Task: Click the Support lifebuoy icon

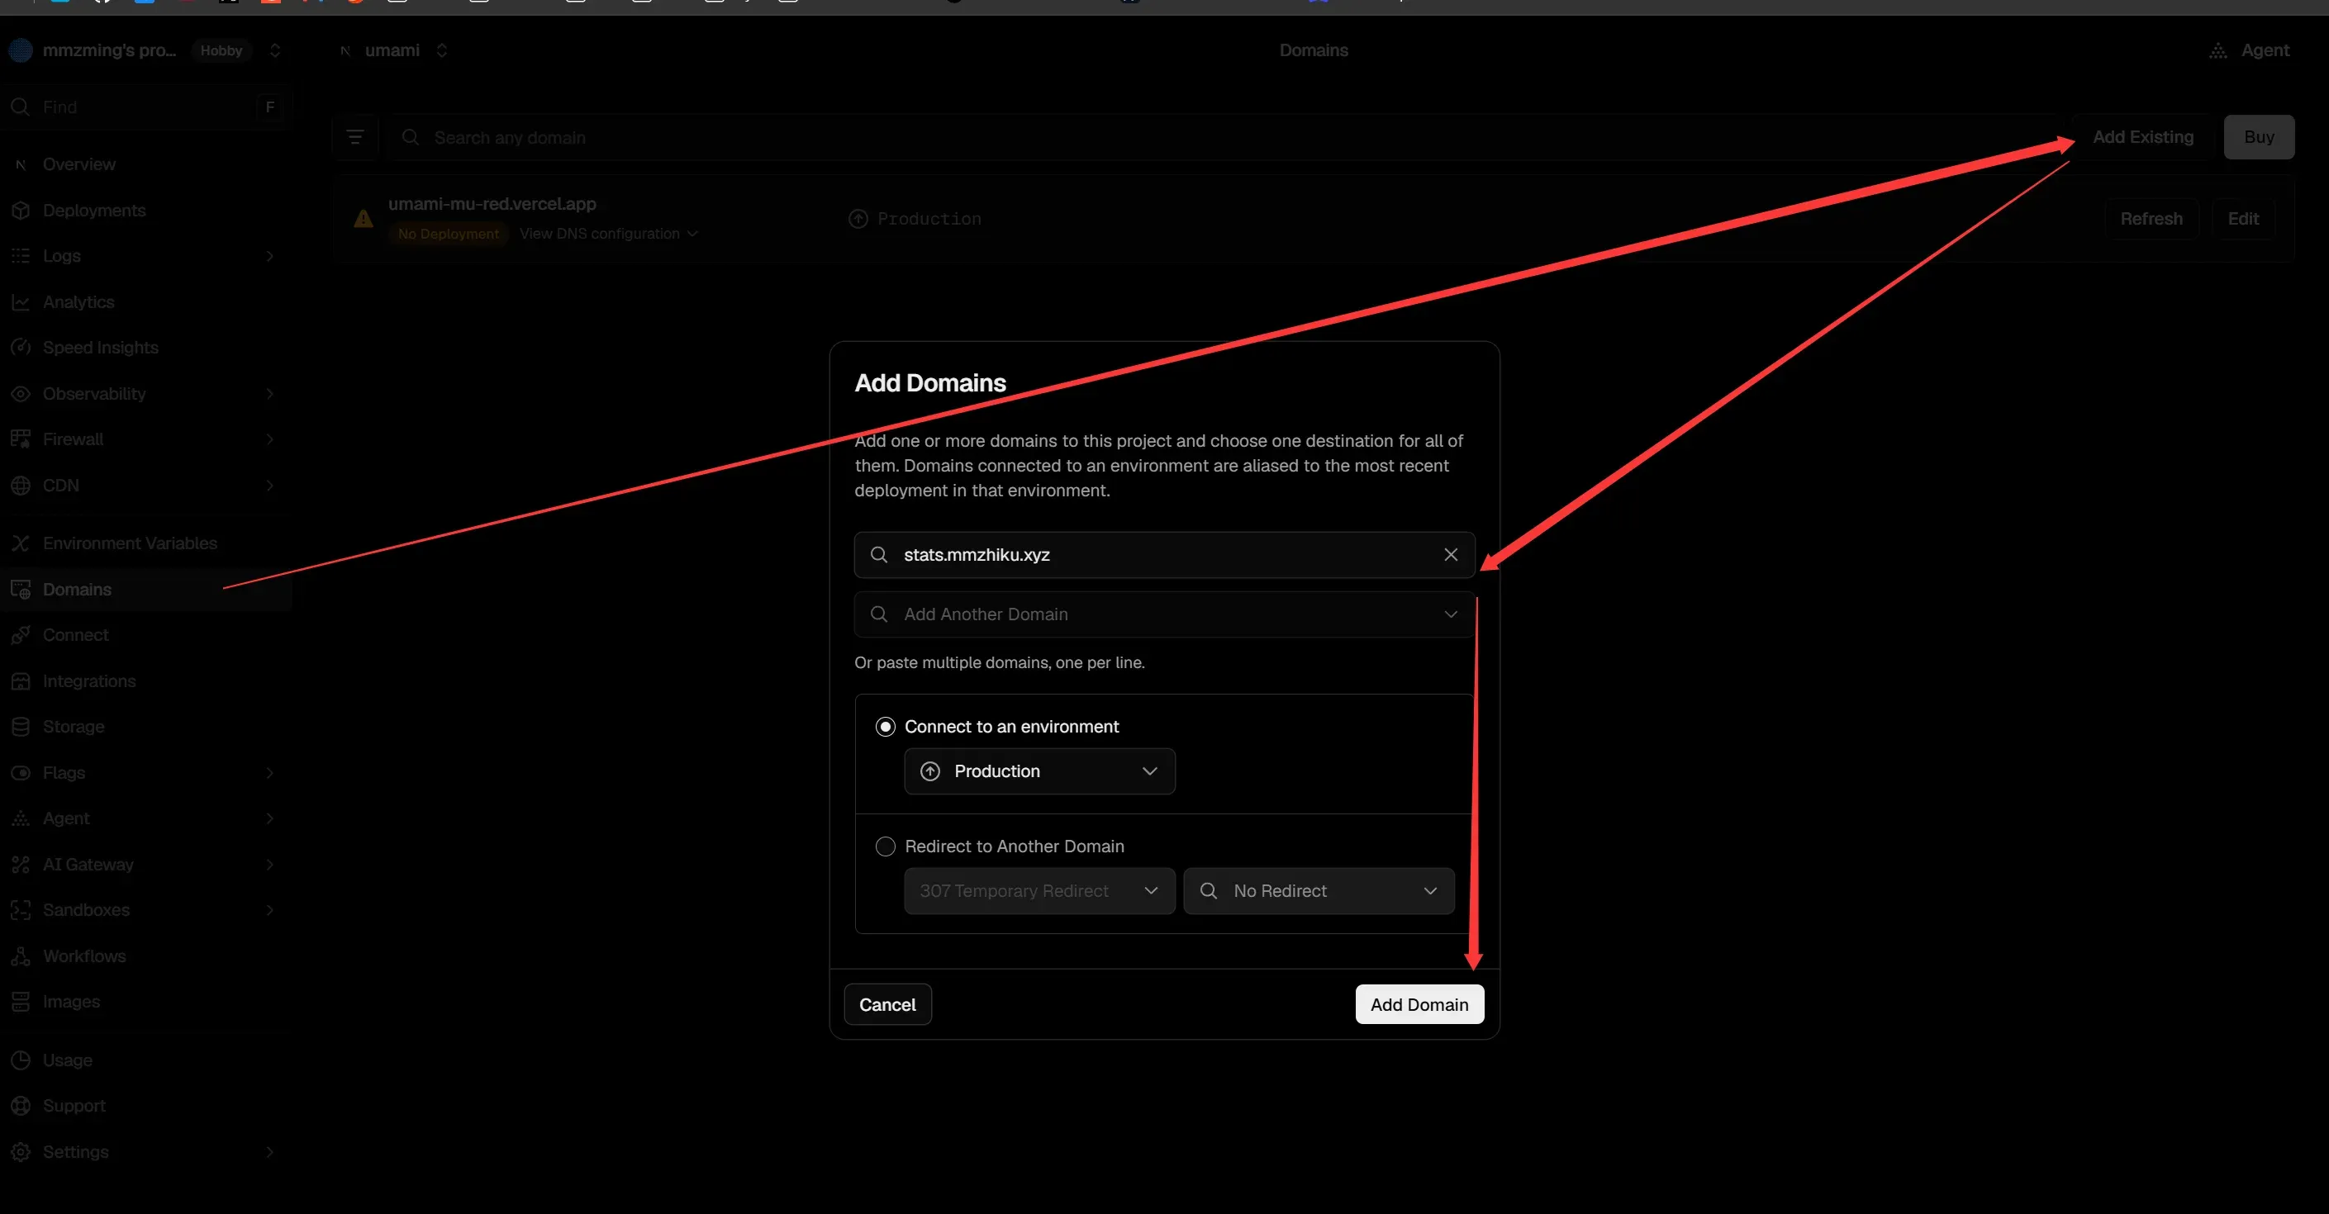Action: pyautogui.click(x=21, y=1107)
